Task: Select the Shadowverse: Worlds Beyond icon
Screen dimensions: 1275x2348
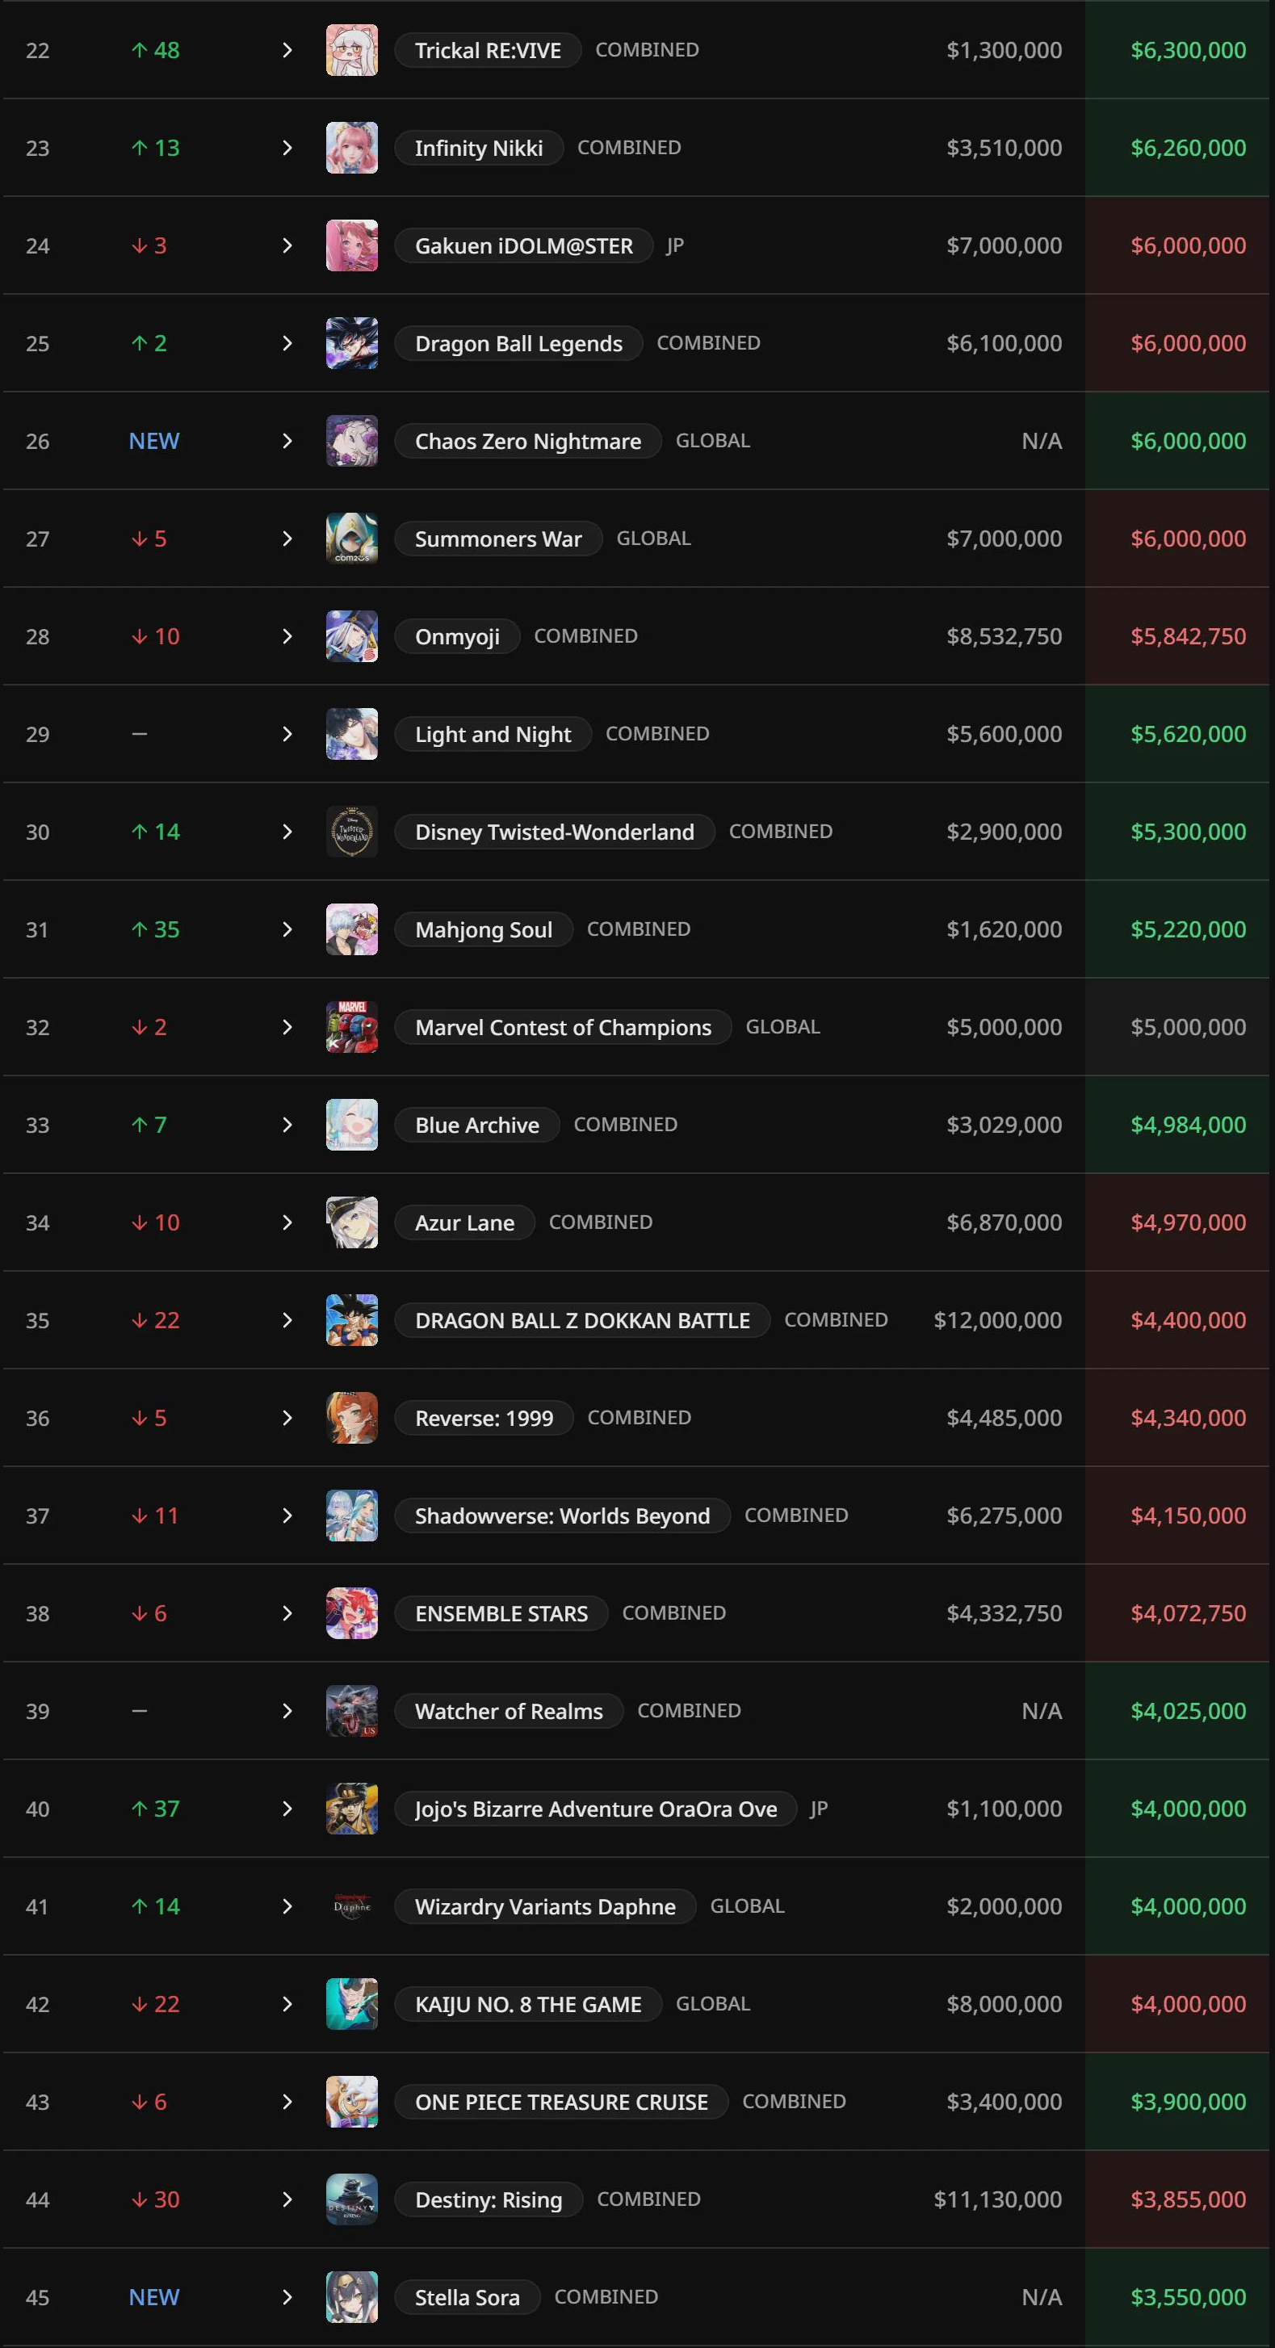Action: click(352, 1515)
